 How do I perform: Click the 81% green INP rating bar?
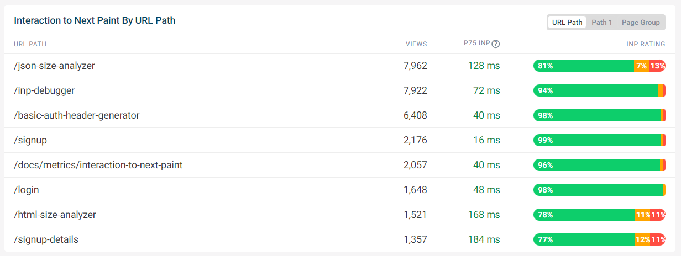pyautogui.click(x=584, y=66)
